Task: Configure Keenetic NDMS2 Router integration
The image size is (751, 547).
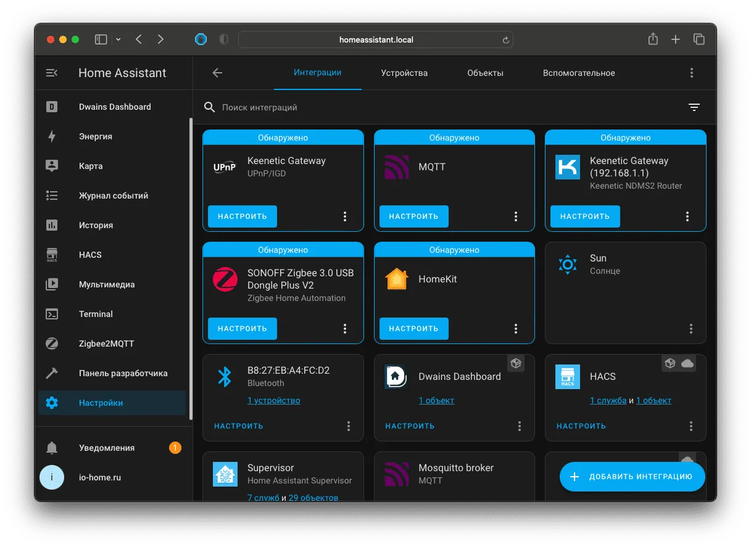Action: [585, 216]
